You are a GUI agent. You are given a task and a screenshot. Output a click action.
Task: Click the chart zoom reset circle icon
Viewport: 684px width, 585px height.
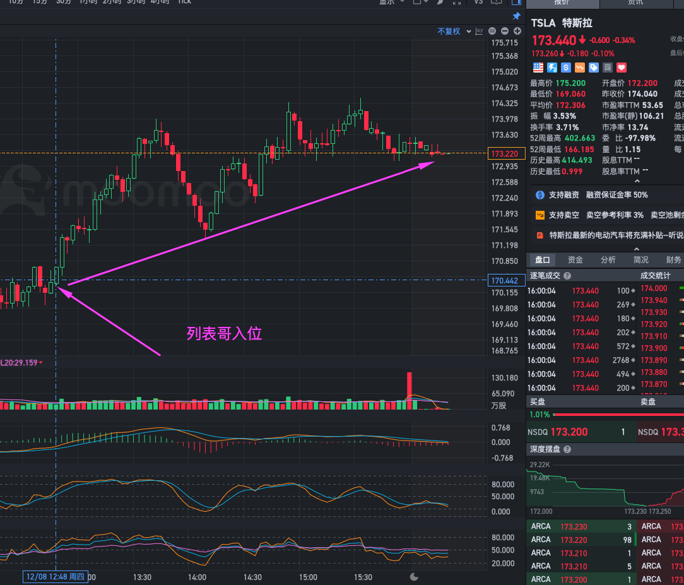[492, 31]
